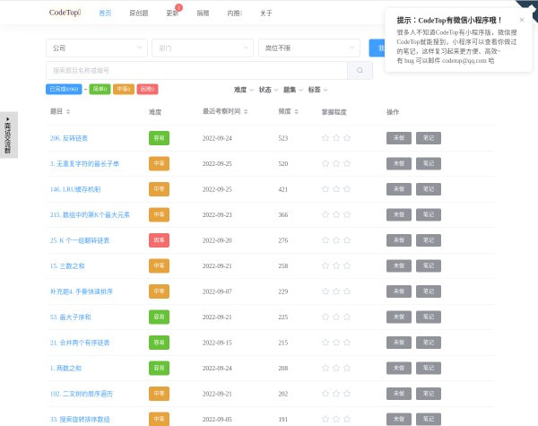Screen dimensions: 538x426
Task: Switch to the 探创题 nav tab
Action: click(138, 13)
